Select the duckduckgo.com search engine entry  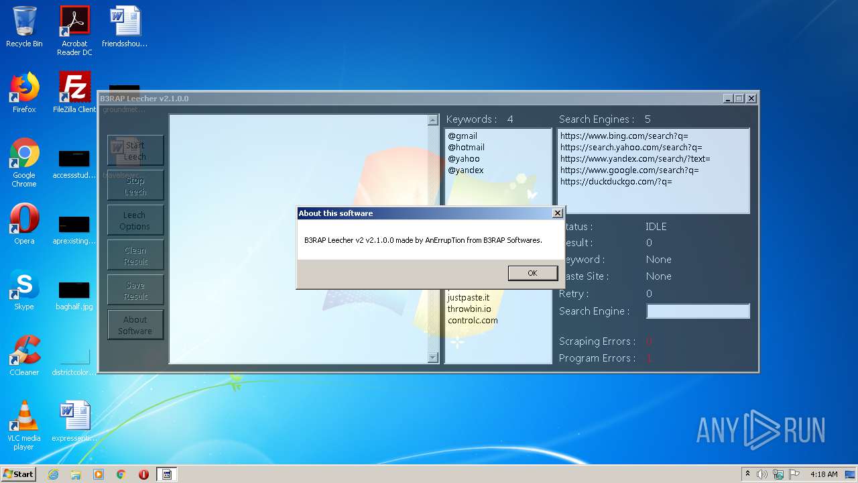point(616,181)
